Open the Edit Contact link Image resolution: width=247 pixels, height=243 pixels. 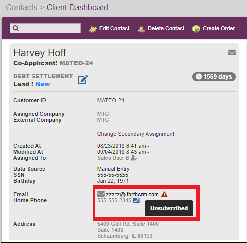114,28
